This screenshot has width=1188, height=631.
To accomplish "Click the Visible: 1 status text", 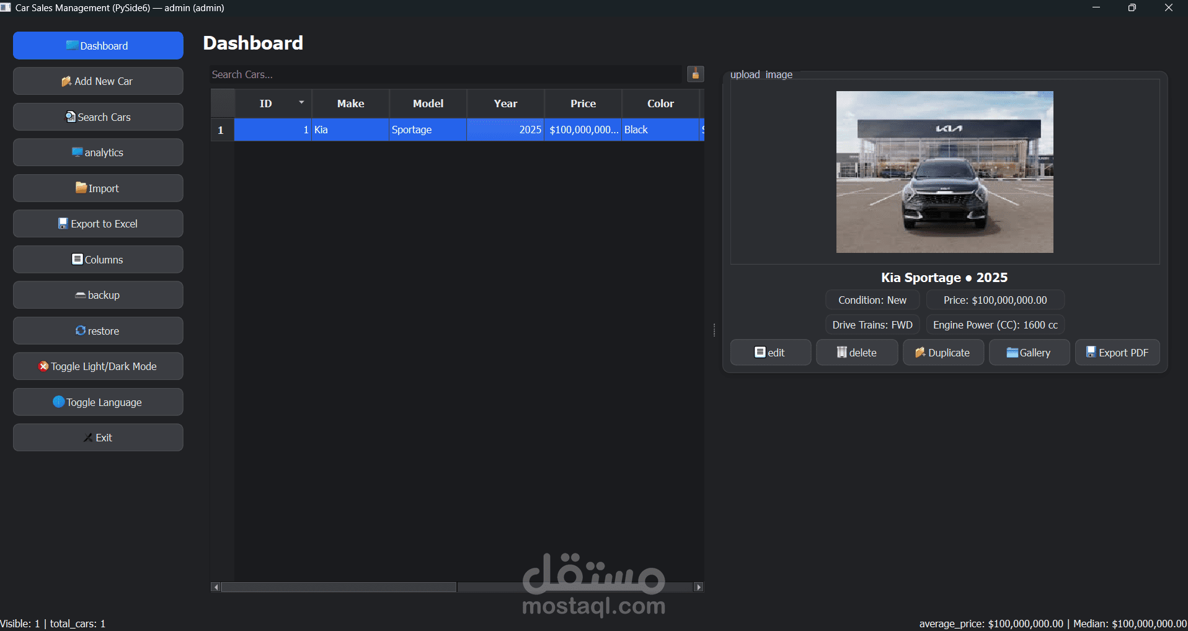I will tap(20, 624).
